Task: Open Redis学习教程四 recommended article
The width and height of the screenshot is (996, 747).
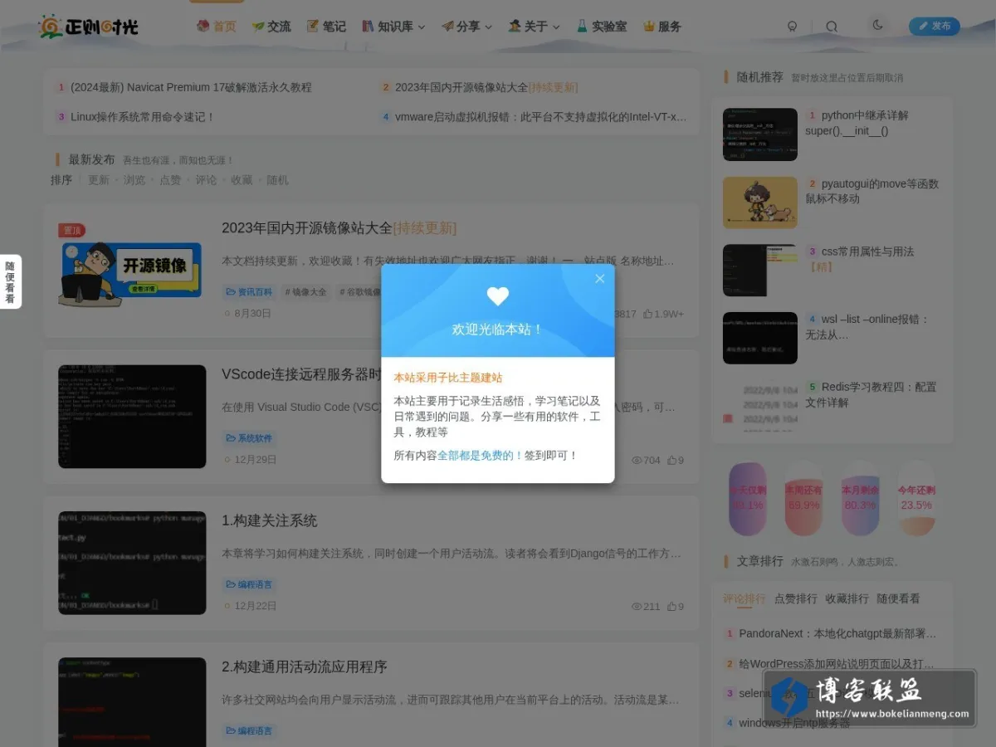Action: click(x=871, y=395)
